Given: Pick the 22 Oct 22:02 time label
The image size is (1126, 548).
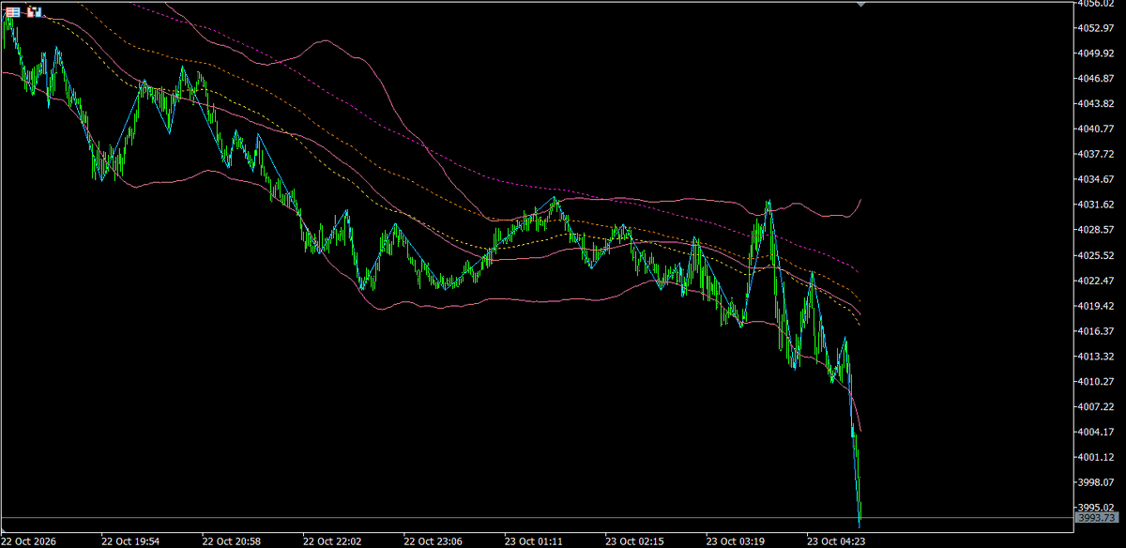Looking at the screenshot, I should tap(331, 540).
